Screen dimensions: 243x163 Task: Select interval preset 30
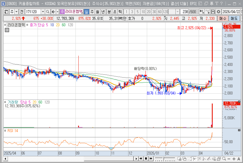click(154, 12)
